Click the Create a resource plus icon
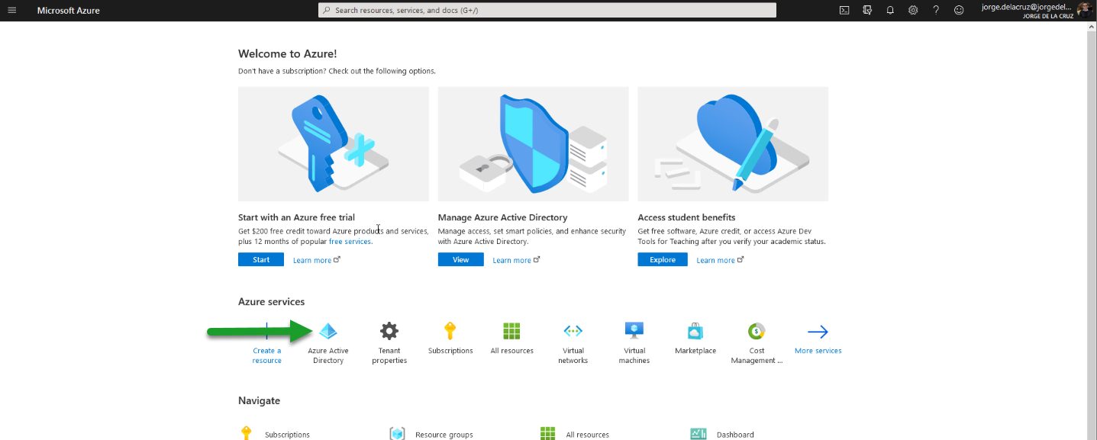Screen dimensions: 1097x440 coord(266,331)
